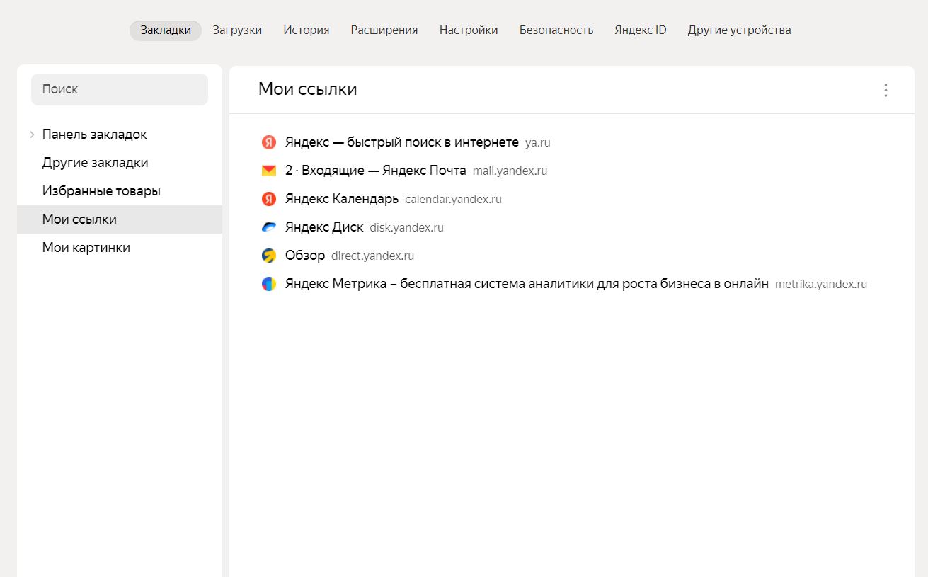Click the Яндекс Метрика colorful icon
928x577 pixels.
tap(269, 284)
